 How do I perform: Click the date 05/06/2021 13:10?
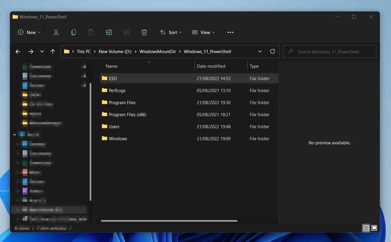(x=214, y=91)
